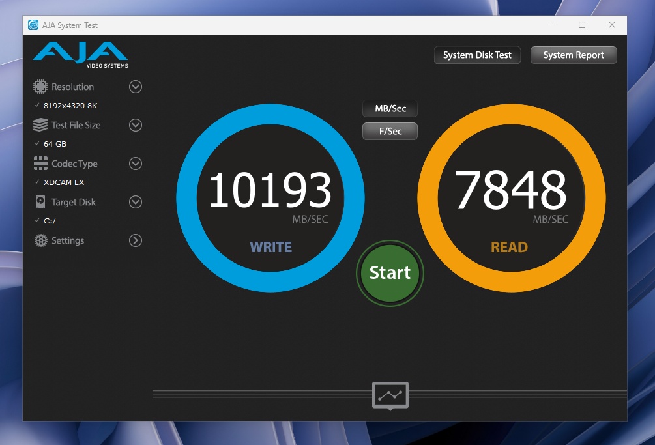Open the System Report
Screen dimensions: 655x445
pyautogui.click(x=574, y=55)
